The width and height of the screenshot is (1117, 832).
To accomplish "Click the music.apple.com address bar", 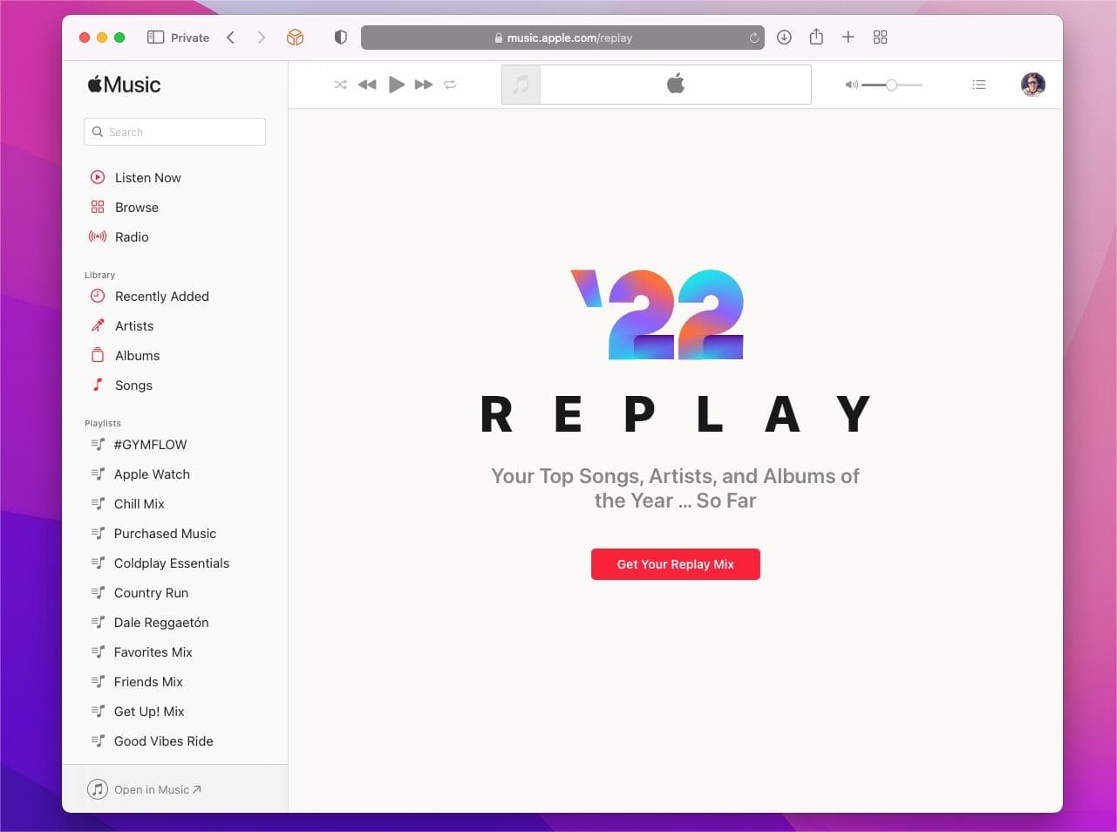I will [x=562, y=38].
